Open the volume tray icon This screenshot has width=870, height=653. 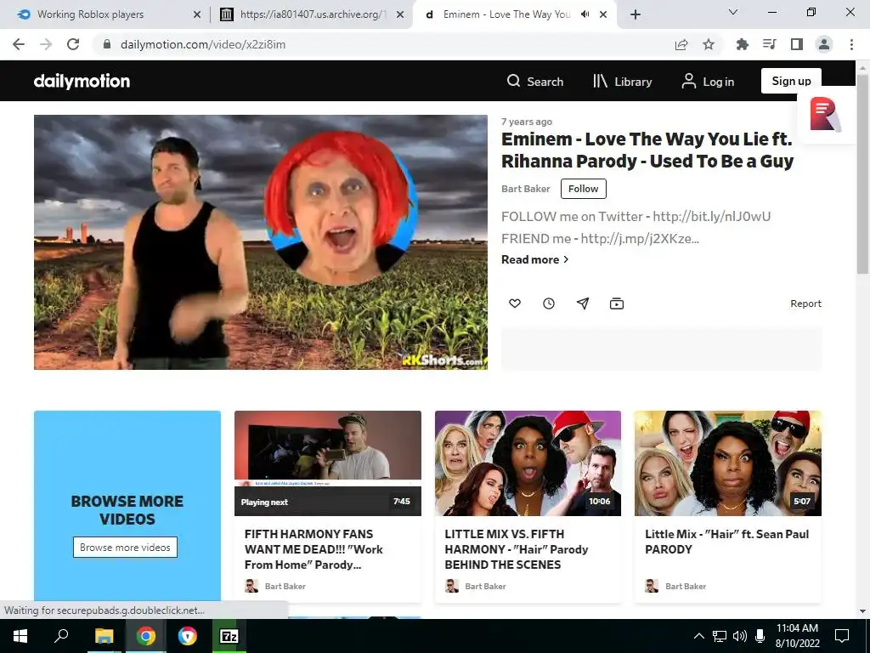pyautogui.click(x=739, y=636)
